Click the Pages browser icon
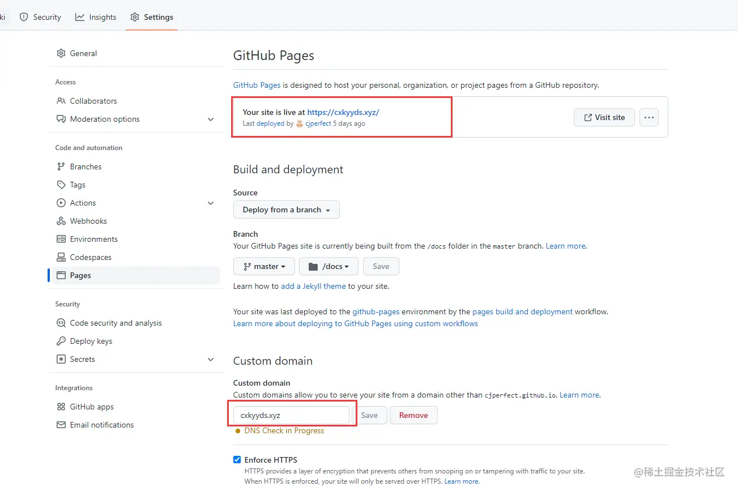Screen dimensions: 738x491 click(x=61, y=275)
